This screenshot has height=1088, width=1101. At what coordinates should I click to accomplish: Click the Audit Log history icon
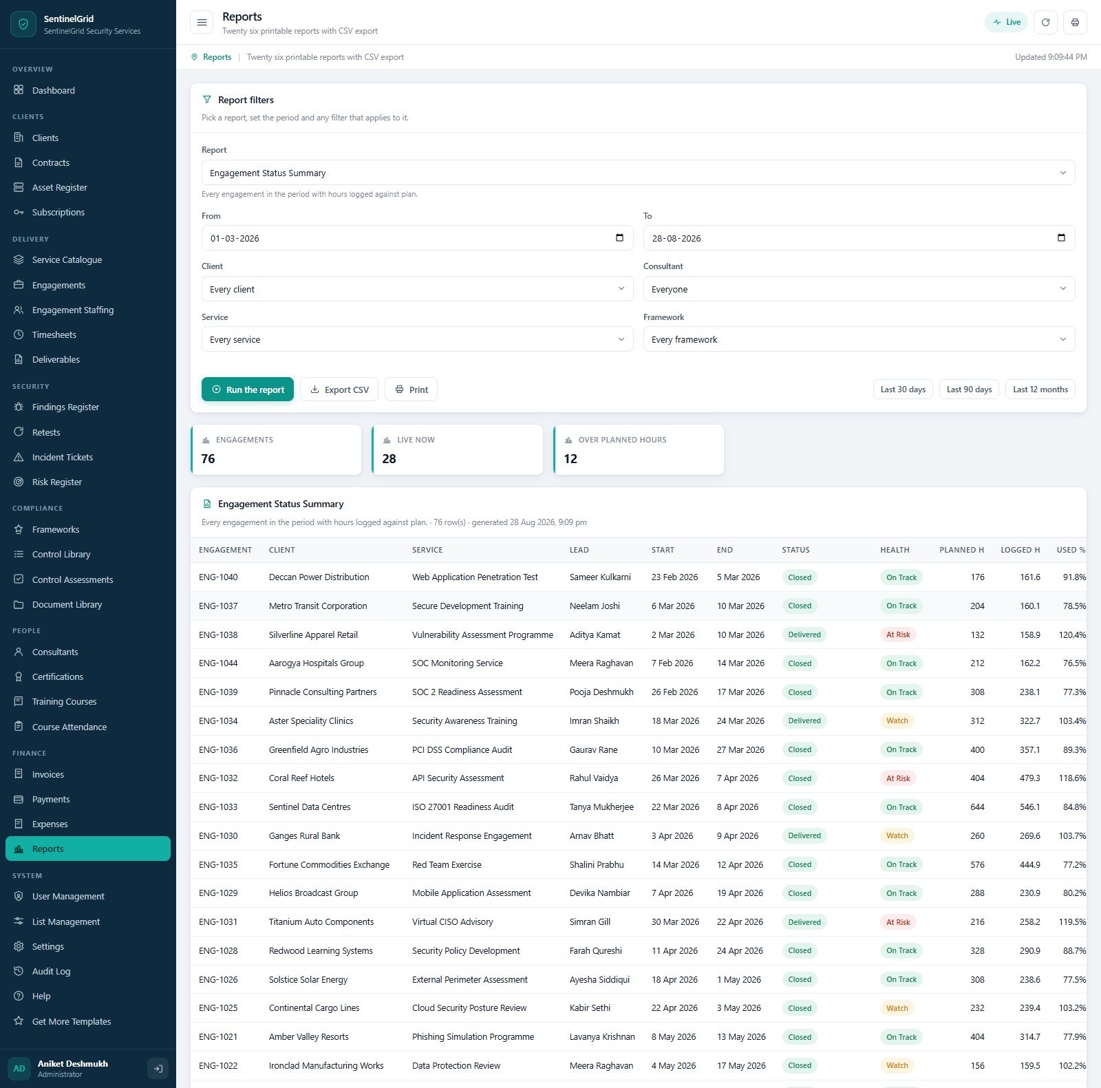pos(19,971)
